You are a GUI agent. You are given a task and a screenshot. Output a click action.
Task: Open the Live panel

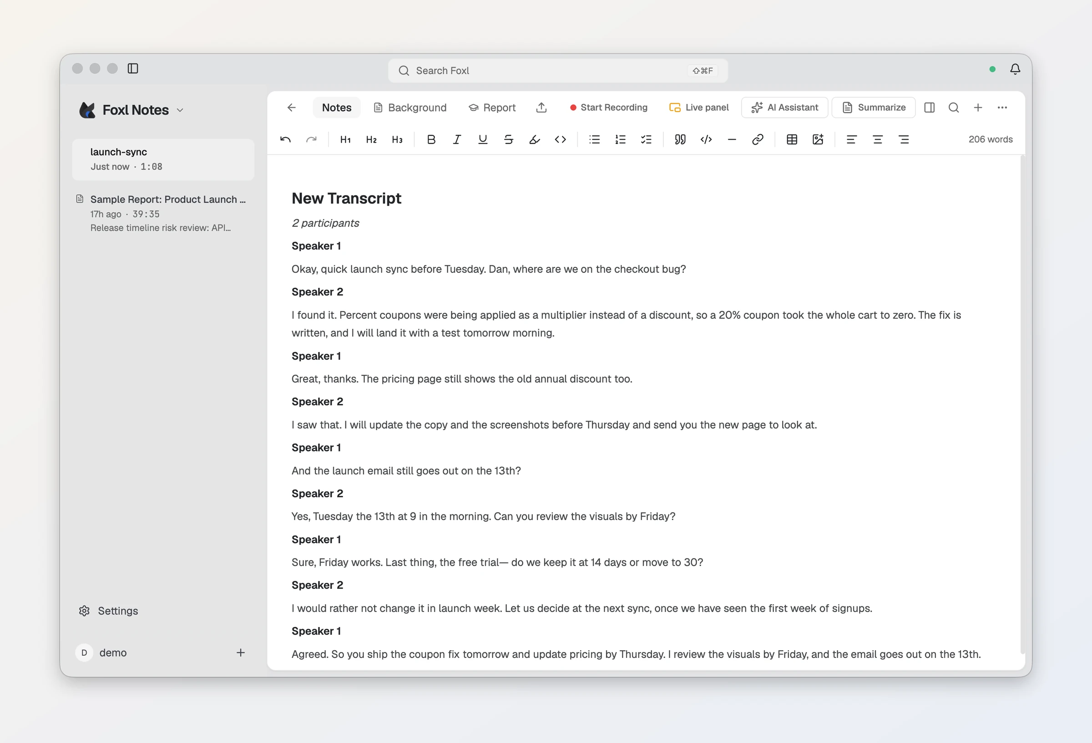(699, 108)
